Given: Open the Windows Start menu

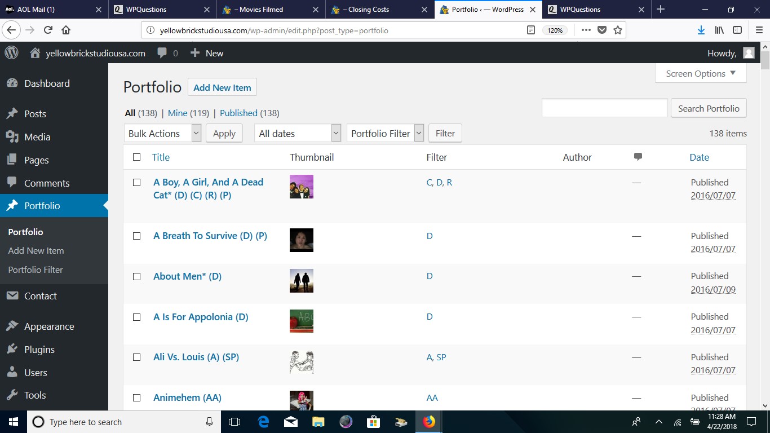Looking at the screenshot, I should 14,422.
